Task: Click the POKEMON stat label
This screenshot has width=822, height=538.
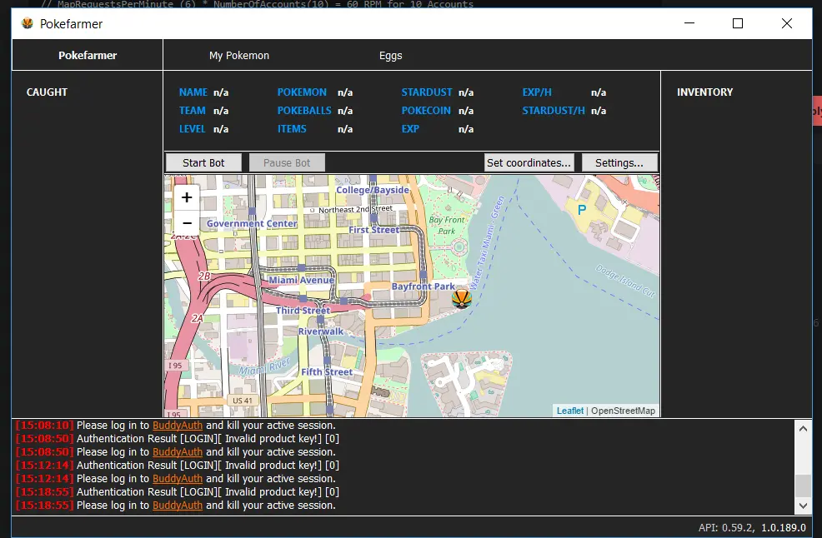Action: [x=302, y=92]
